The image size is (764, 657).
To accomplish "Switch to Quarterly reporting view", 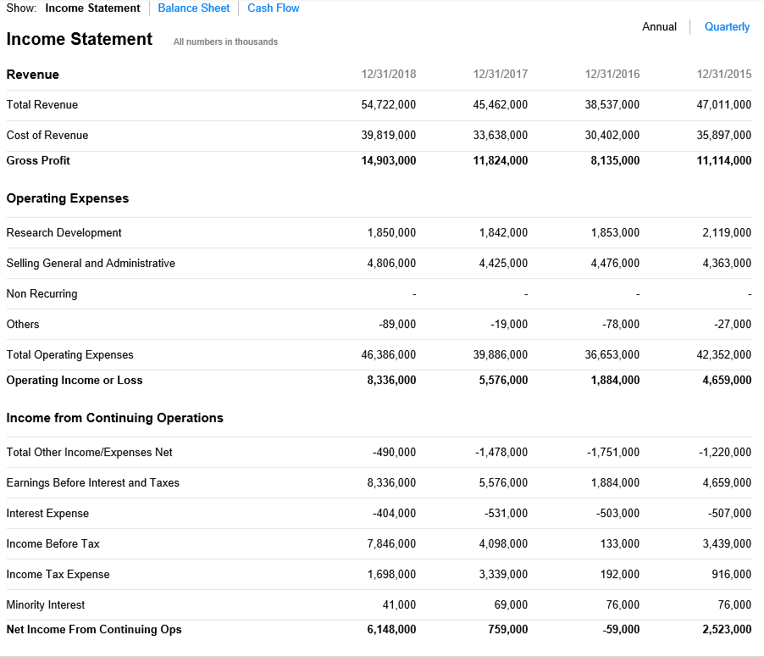I will pyautogui.click(x=726, y=26).
